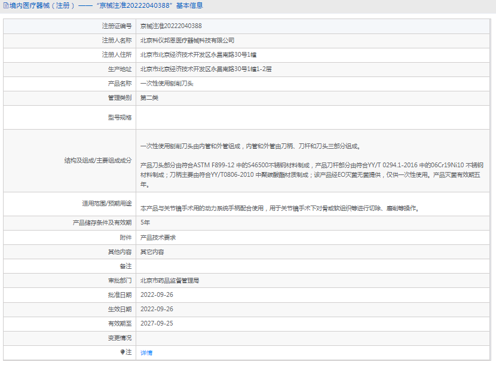Viewport: 496px width, 365px height.
Task: Click production address ending with 1幢1-2层
Action: coord(206,69)
